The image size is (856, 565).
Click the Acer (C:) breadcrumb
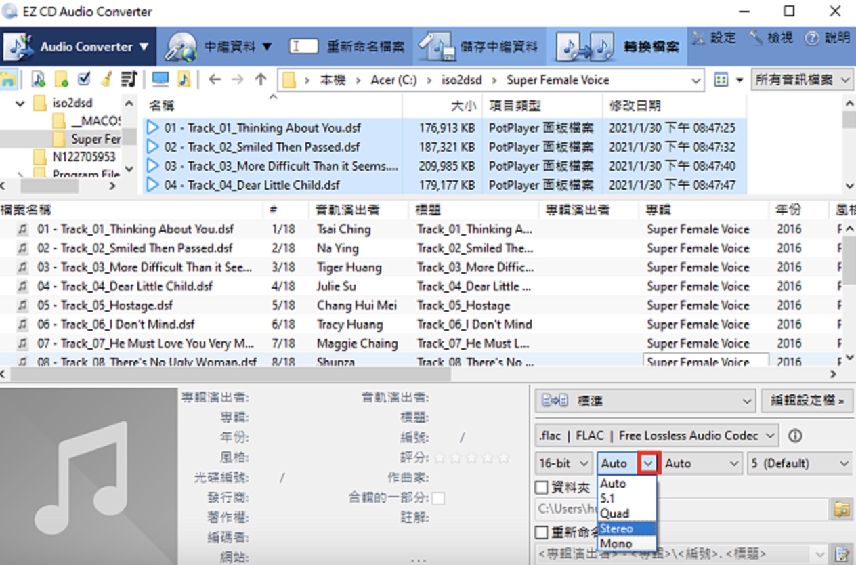(x=393, y=80)
